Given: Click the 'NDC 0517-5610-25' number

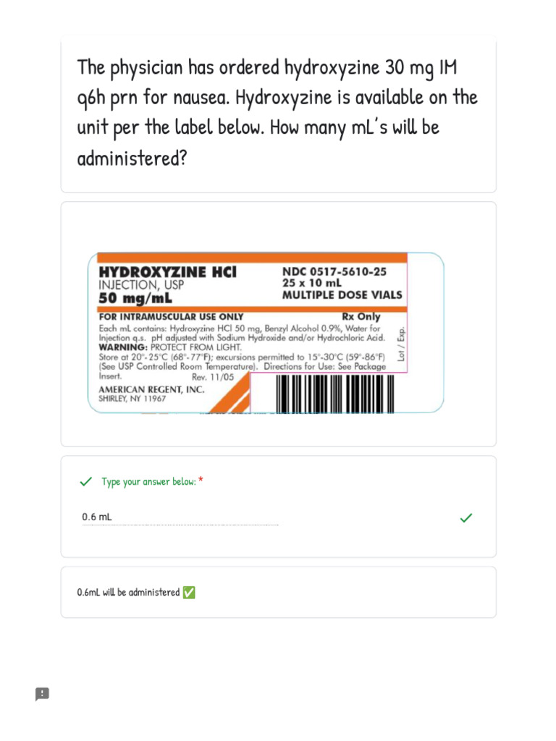Looking at the screenshot, I should point(334,272).
